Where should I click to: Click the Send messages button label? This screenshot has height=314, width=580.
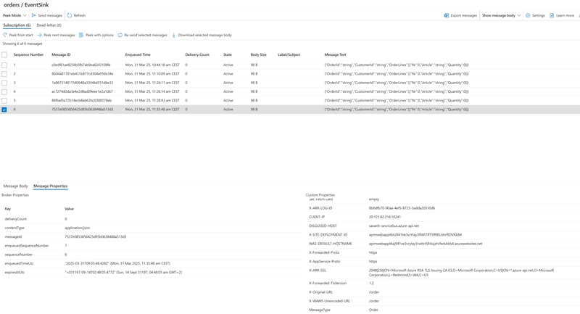click(x=50, y=15)
